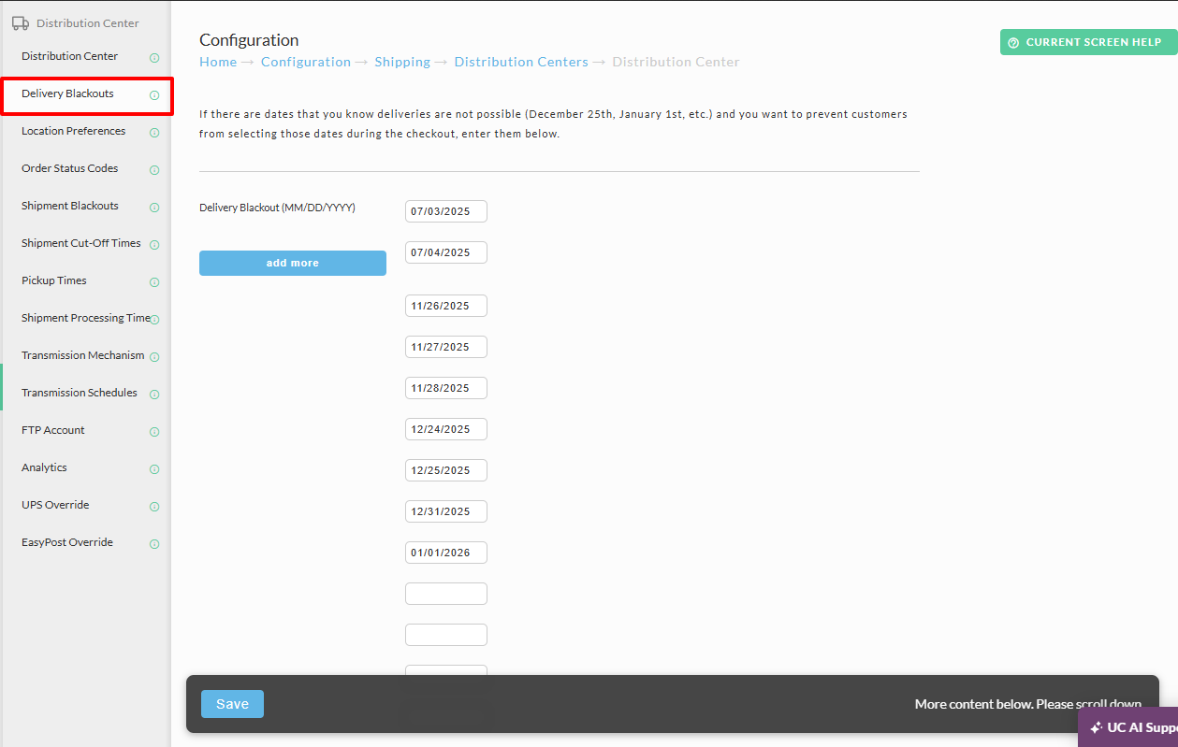
Task: Click the info icon beside EasyPost Override
Action: coord(154,544)
